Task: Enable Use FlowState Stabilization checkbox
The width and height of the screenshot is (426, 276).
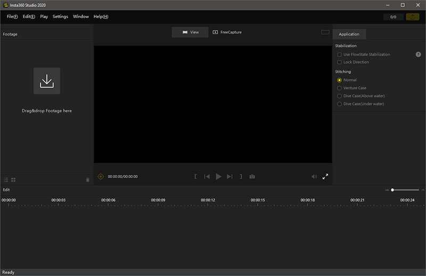Action: (x=339, y=55)
